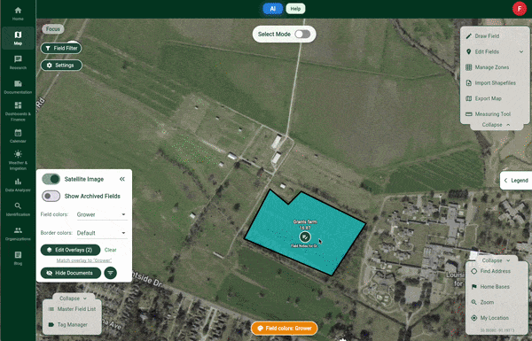Toggle Select Mode switch
The width and height of the screenshot is (532, 341).
click(302, 35)
